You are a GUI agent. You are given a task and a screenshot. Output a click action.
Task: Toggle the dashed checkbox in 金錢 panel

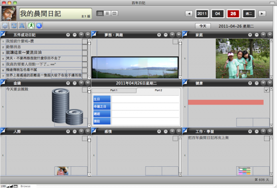click(x=85, y=90)
